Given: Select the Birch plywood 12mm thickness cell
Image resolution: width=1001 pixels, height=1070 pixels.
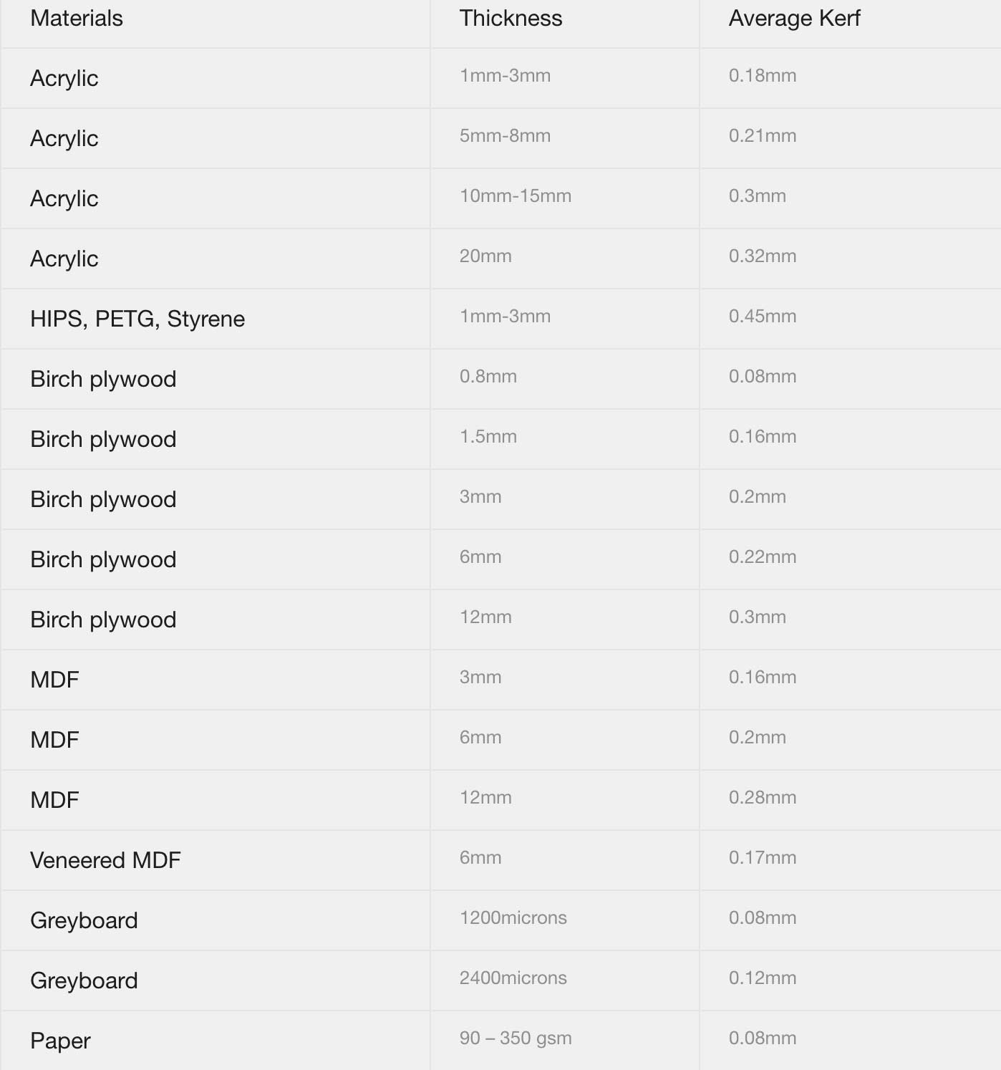Looking at the screenshot, I should (485, 617).
